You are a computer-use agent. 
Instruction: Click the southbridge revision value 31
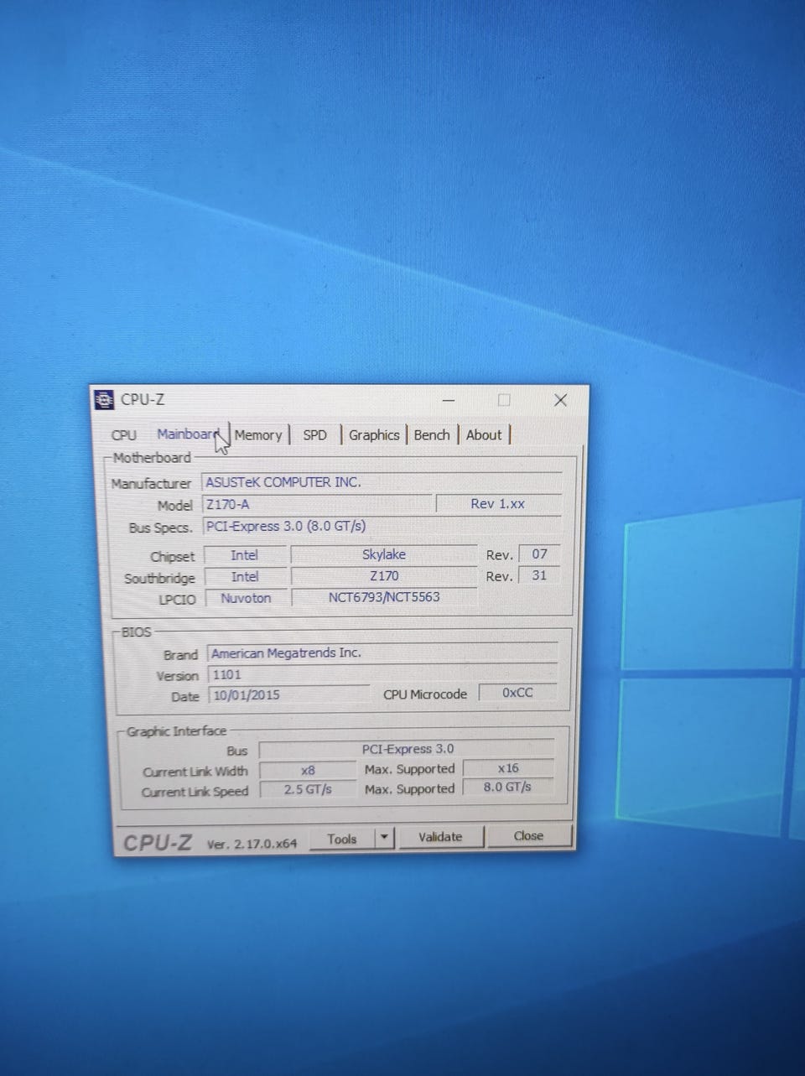pos(539,575)
